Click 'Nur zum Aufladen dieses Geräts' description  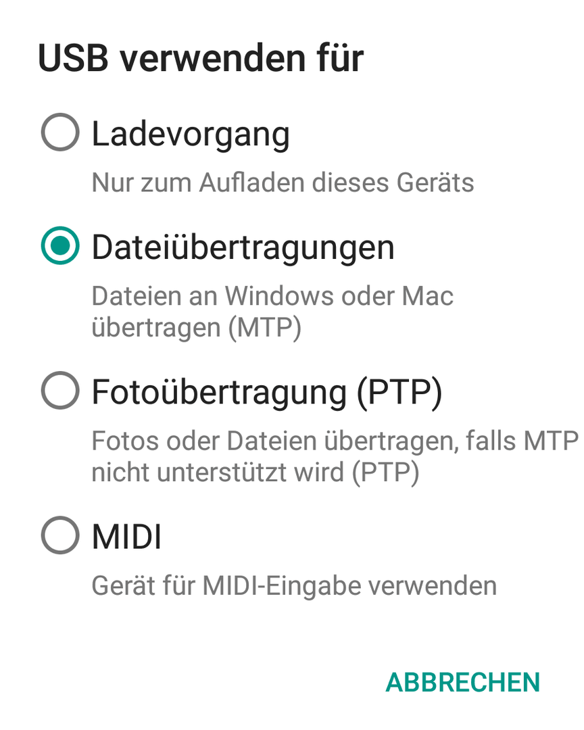[x=283, y=182]
